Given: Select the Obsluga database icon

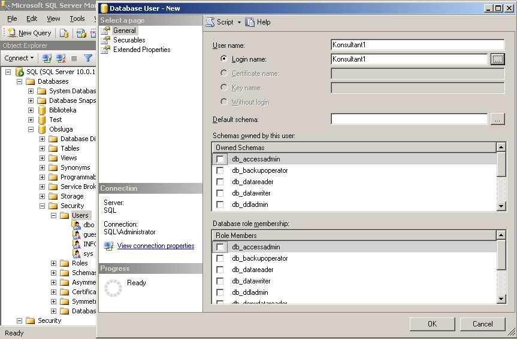Looking at the screenshot, I should [x=41, y=129].
